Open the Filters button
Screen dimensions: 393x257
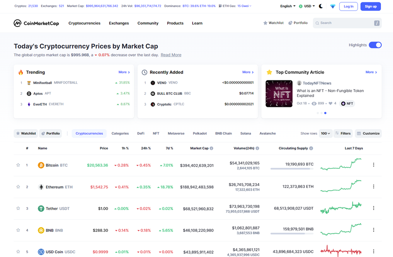coord(343,133)
